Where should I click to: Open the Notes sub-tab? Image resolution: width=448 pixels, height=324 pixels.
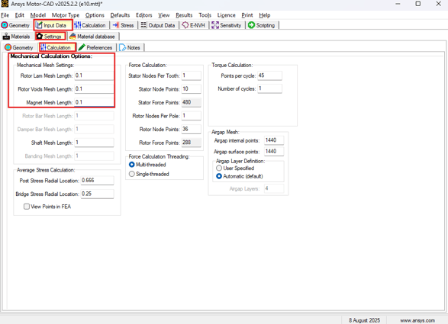pyautogui.click(x=130, y=48)
